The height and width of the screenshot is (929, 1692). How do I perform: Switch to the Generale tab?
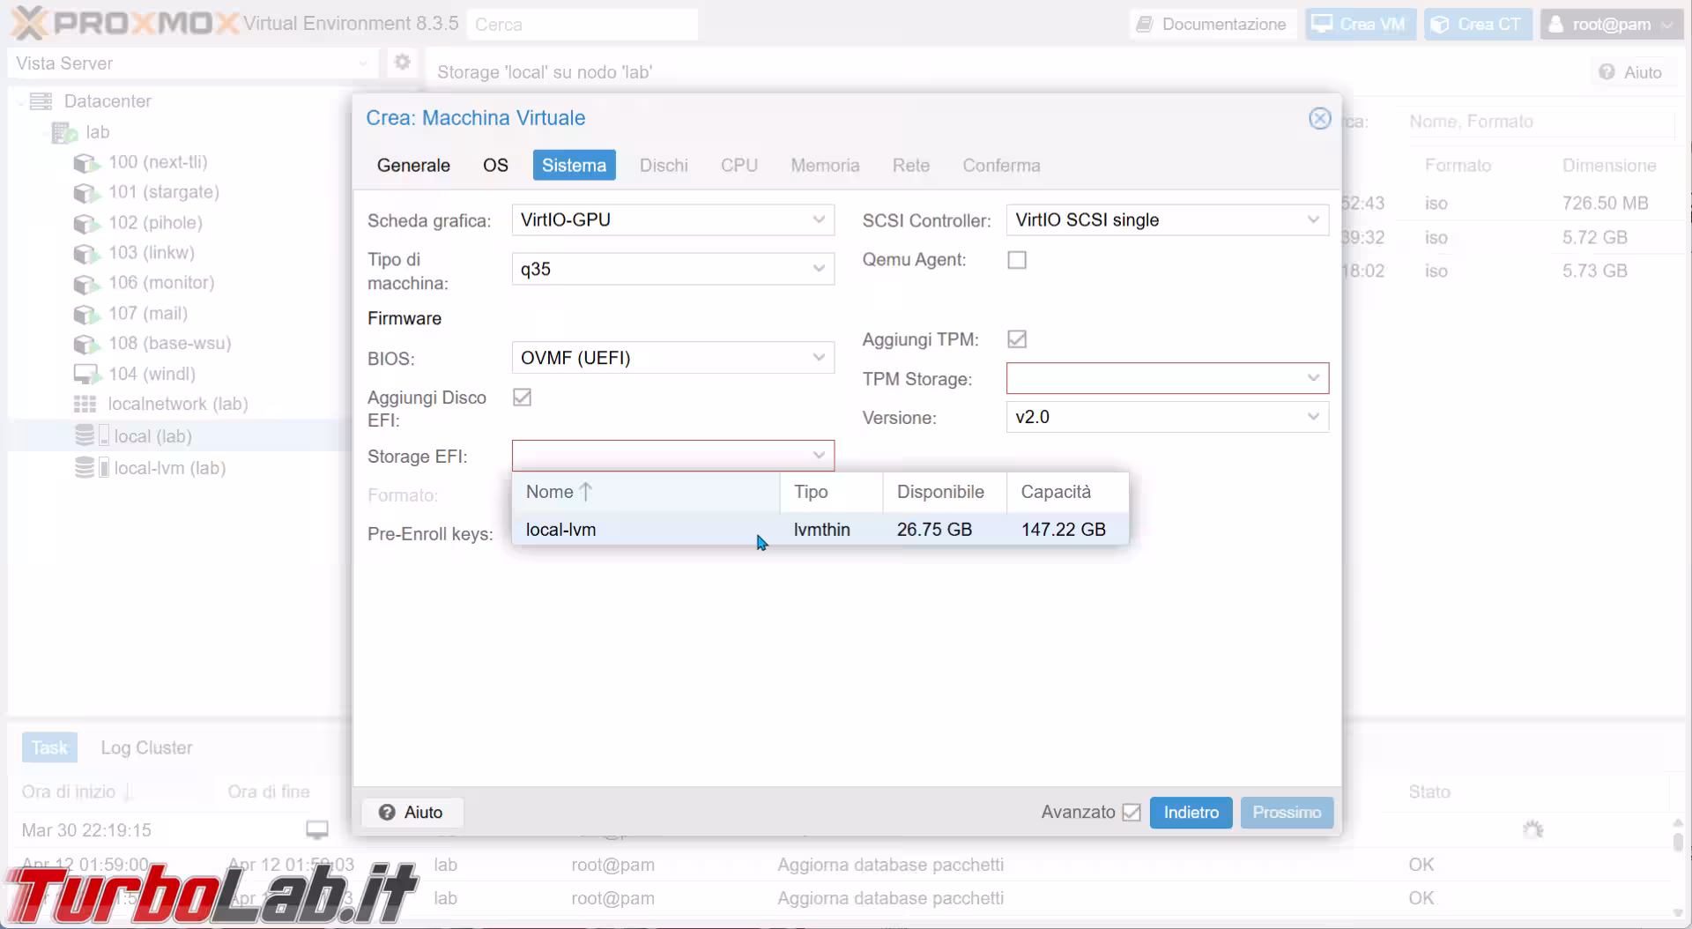point(413,166)
